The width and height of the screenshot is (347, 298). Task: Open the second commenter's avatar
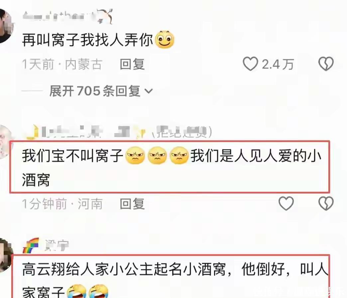[x=6, y=142]
